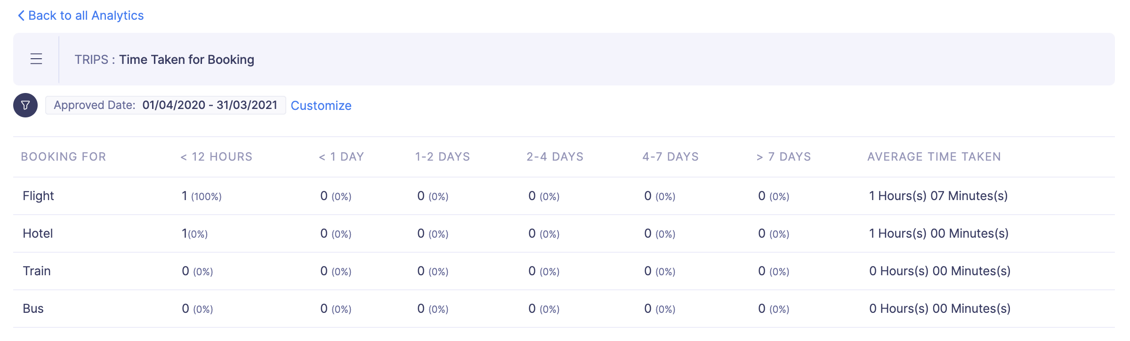Screen dimensions: 1130x341
Task: Select the Bus row
Action: point(33,309)
